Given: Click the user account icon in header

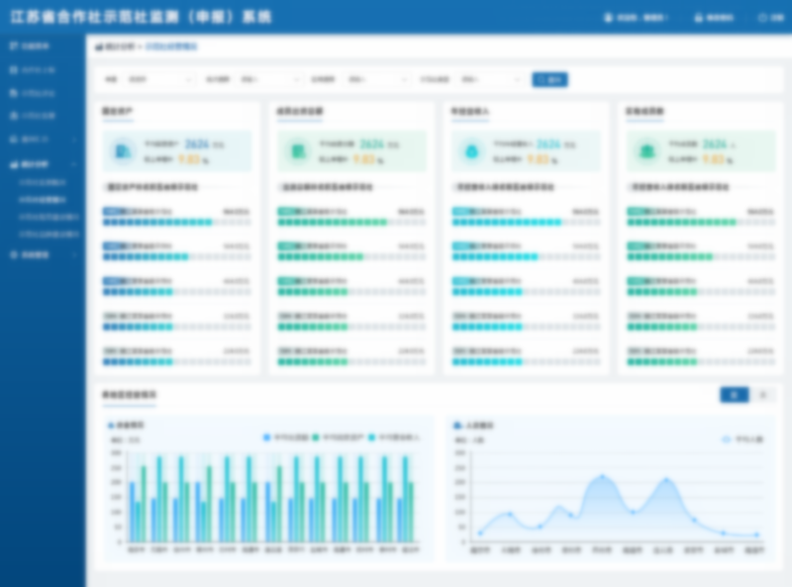Looking at the screenshot, I should (x=607, y=18).
